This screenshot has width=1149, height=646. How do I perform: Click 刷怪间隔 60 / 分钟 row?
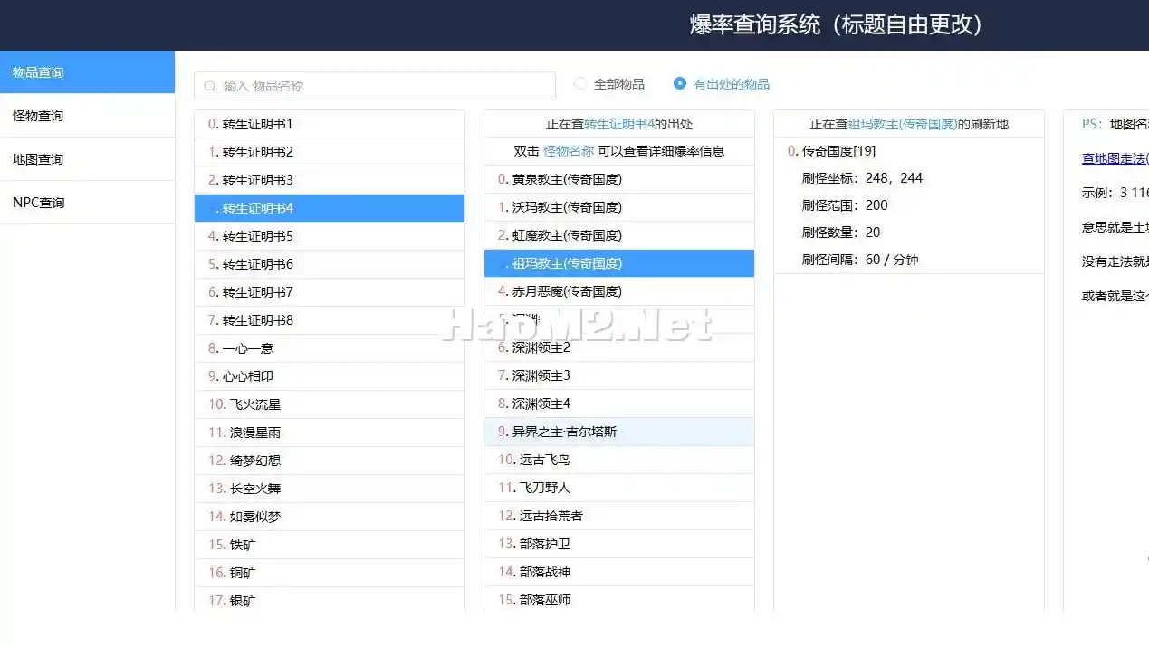coord(909,260)
